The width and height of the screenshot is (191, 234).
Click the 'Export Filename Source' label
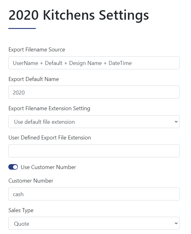[x=37, y=50]
